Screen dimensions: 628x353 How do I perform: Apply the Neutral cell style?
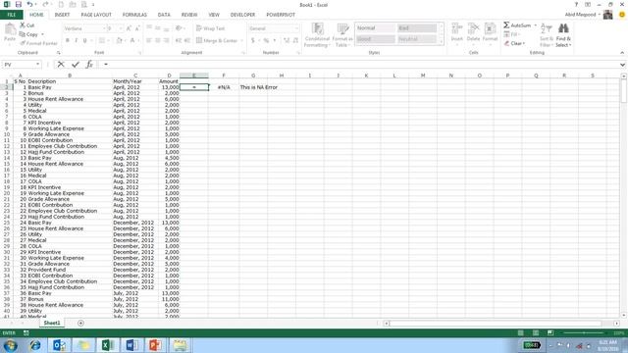(x=416, y=39)
